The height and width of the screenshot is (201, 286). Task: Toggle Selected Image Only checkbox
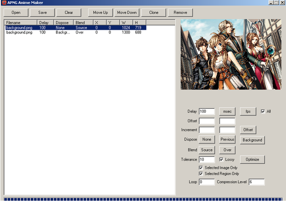201,168
